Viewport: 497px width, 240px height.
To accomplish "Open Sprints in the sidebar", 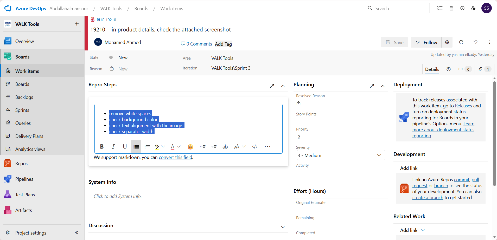I will point(22,110).
